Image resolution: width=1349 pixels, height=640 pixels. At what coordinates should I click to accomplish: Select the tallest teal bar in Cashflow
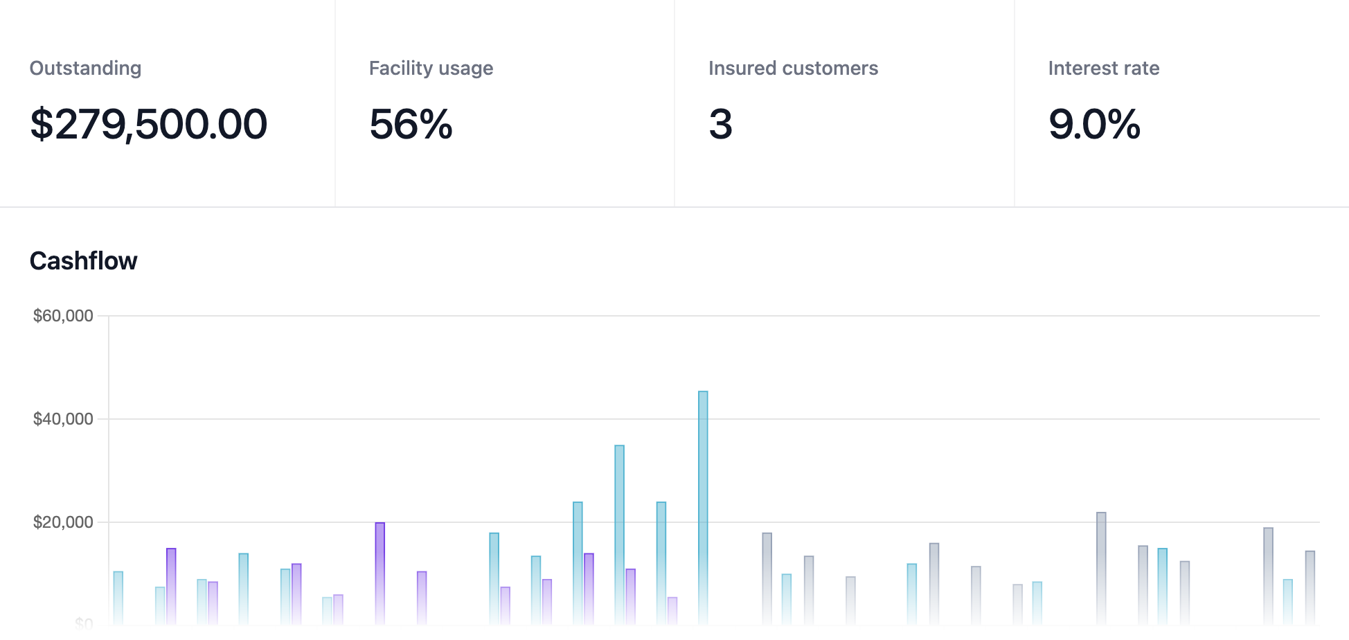tap(703, 506)
